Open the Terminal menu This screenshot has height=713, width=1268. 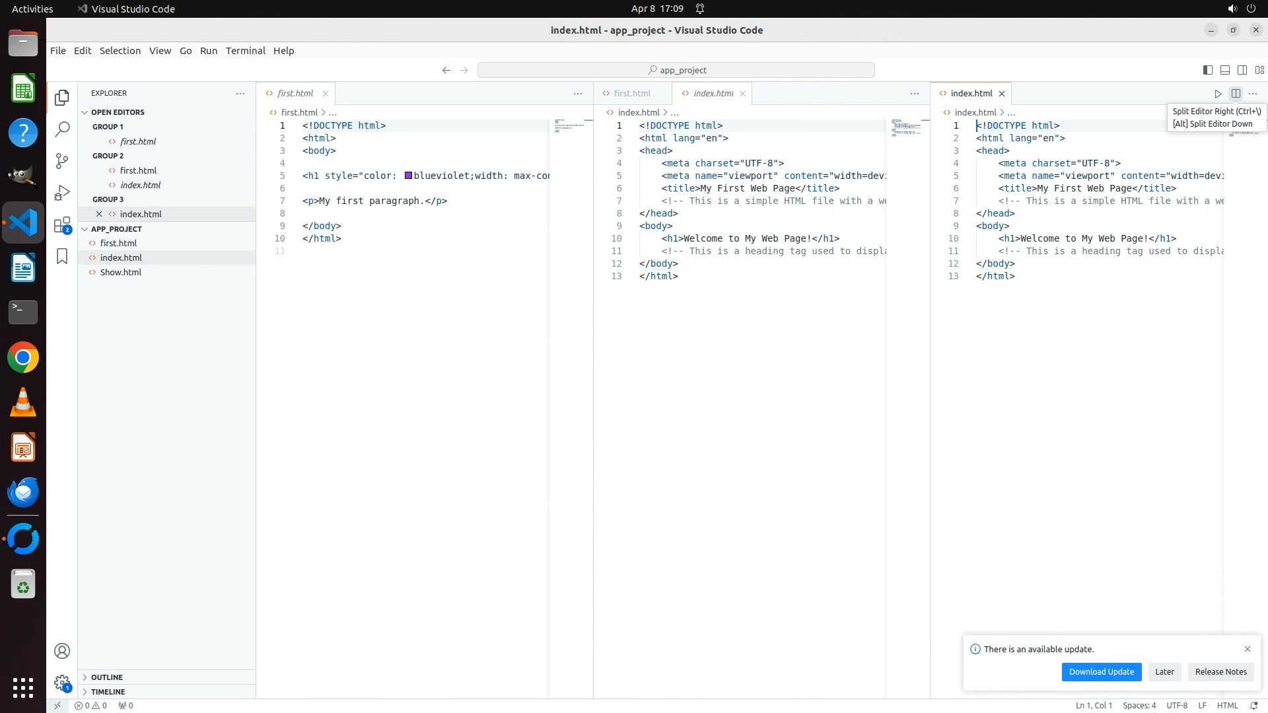[x=245, y=51]
